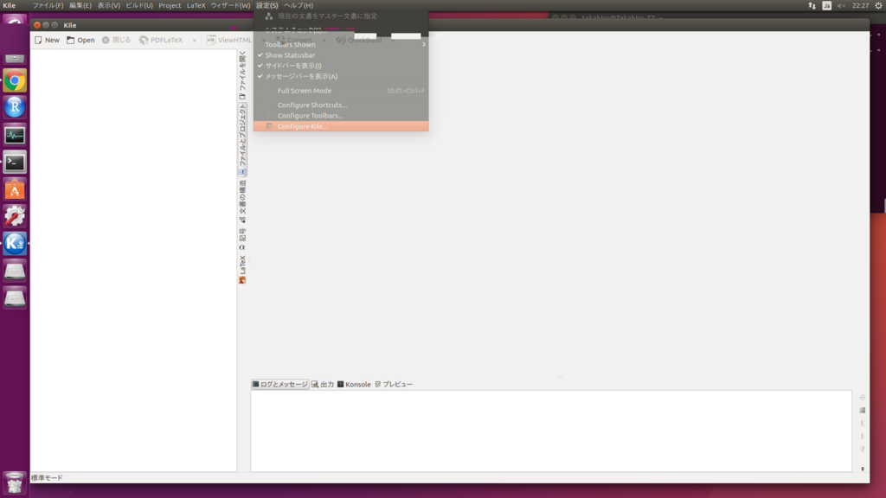
Task: Open the system gear menu in the top panel
Action: pos(879,5)
